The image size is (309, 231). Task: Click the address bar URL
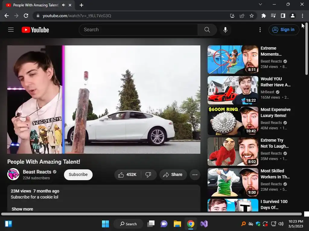coord(77,16)
